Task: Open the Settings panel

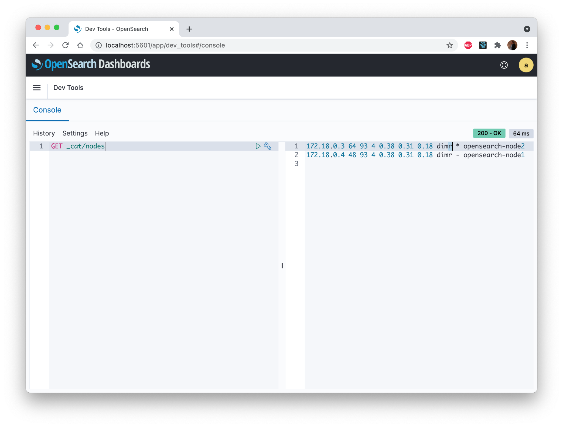Action: click(x=75, y=133)
